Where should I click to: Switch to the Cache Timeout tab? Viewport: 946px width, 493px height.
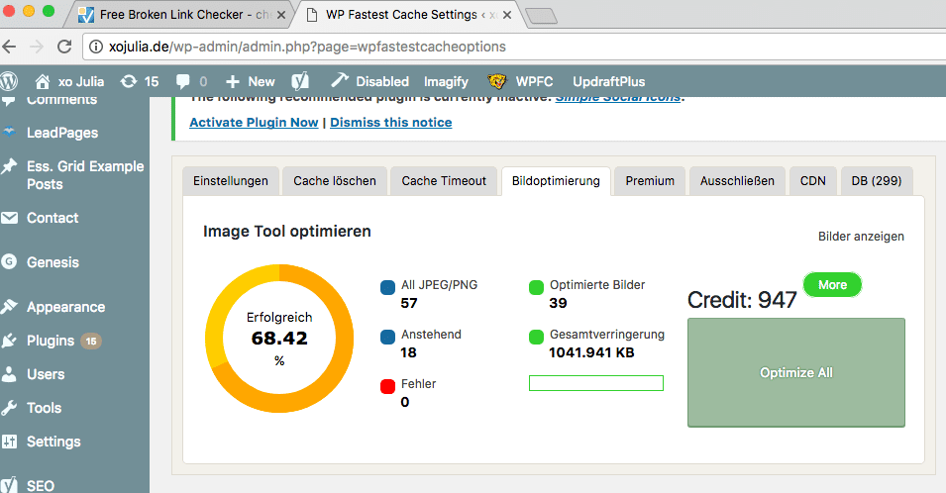pyautogui.click(x=444, y=181)
